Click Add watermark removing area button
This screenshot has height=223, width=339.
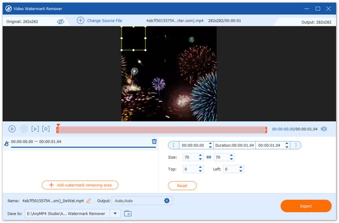80,185
